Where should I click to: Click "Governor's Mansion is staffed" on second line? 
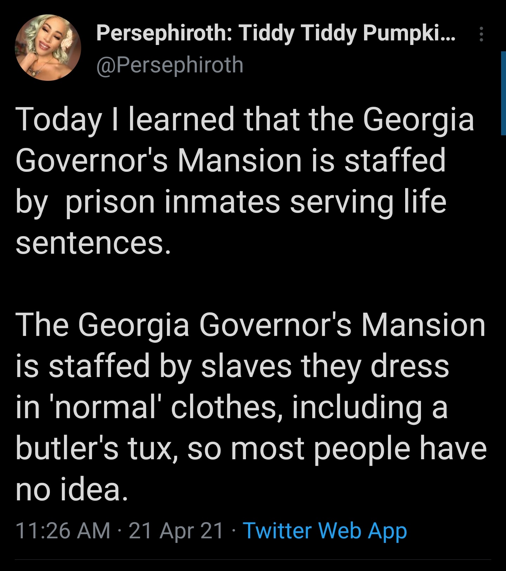click(231, 161)
